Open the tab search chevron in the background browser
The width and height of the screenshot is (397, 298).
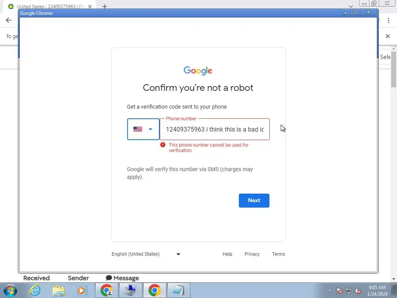[350, 6]
